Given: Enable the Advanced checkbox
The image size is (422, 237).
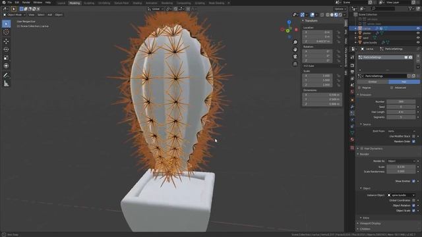Looking at the screenshot, I should 392,88.
